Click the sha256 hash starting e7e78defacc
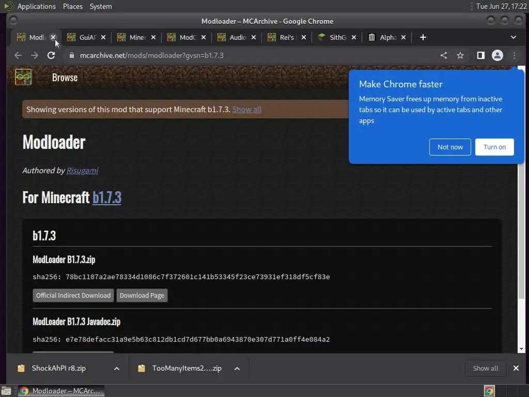Screen dimensions: 529x397 click(198, 339)
